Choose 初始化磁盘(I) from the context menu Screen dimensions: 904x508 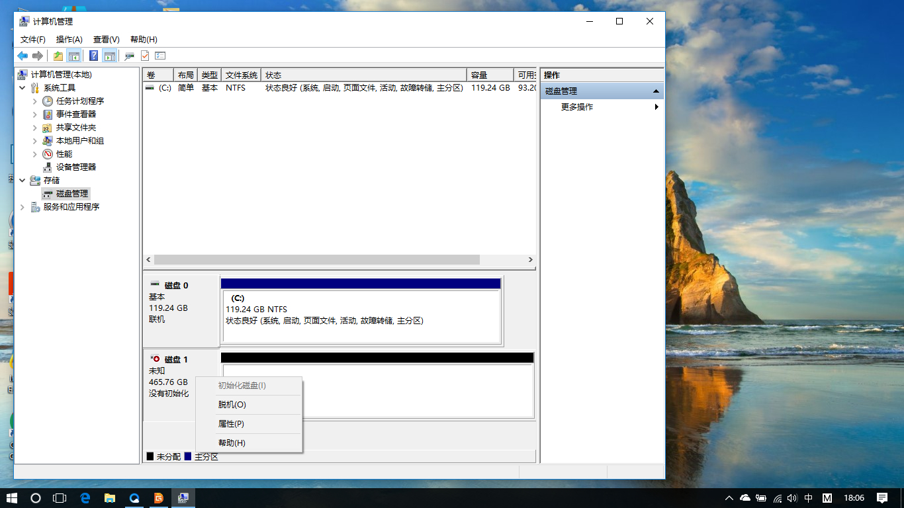point(249,386)
